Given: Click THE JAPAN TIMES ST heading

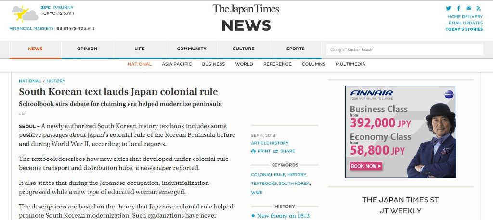Looking at the screenshot, I should click(x=400, y=200).
